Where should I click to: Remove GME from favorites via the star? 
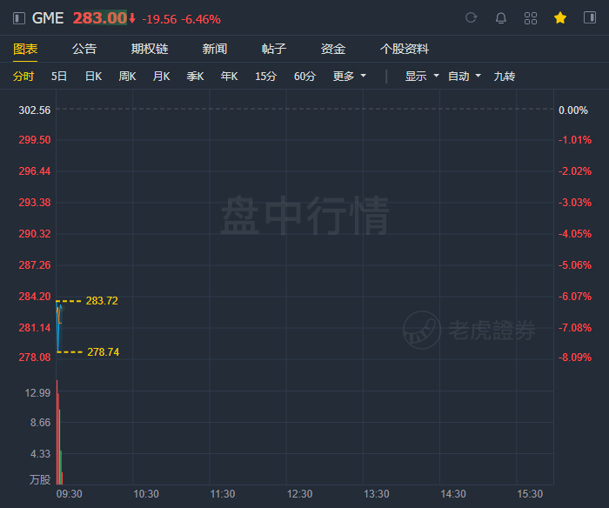coord(560,18)
